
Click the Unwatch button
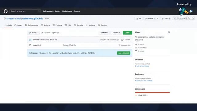click(x=150, y=18)
